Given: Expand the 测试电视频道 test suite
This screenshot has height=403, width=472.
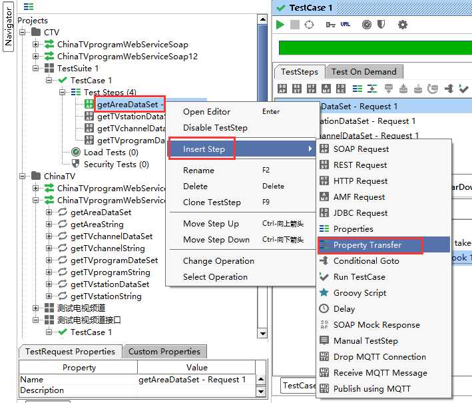Looking at the screenshot, I should click(x=36, y=308).
